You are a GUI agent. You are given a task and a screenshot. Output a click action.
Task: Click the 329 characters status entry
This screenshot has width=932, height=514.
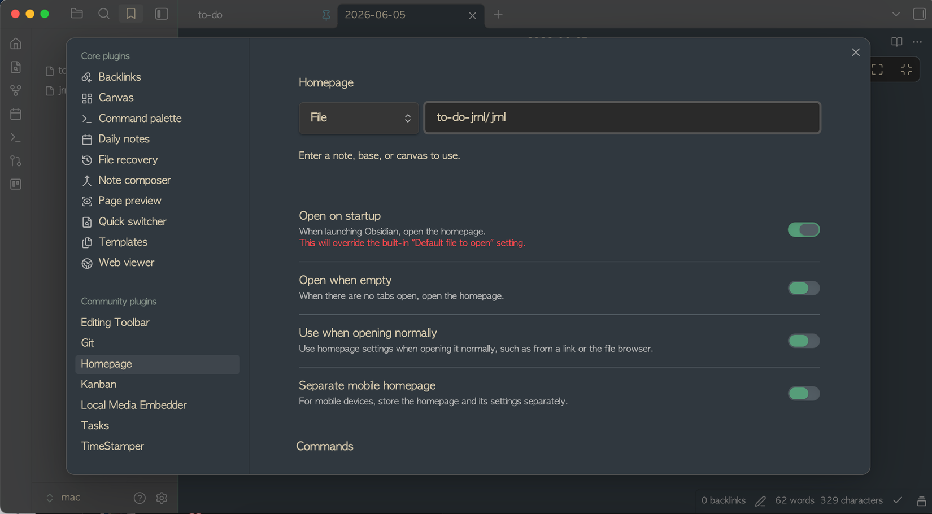[x=851, y=500]
